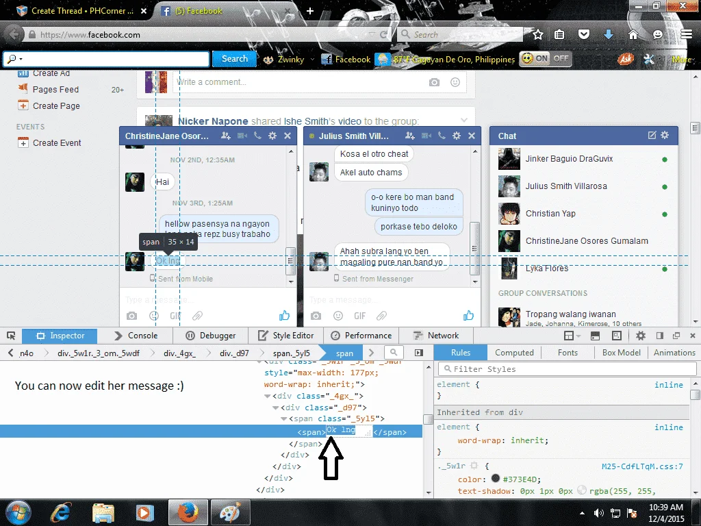
Task: Click the search HTML icon in breadcrumbs bar
Action: (394, 353)
